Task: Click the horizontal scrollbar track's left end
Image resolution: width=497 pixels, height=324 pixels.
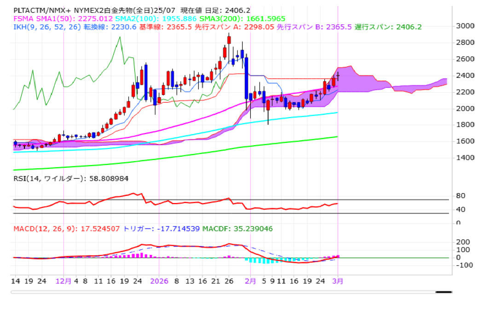Action: (x=14, y=292)
